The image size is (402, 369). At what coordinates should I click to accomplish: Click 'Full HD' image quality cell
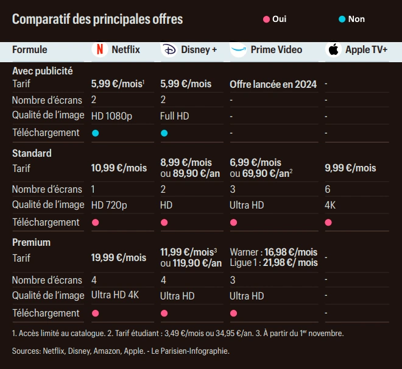175,116
